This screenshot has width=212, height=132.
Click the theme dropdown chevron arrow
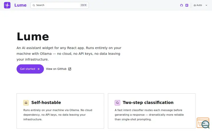[x=206, y=5]
